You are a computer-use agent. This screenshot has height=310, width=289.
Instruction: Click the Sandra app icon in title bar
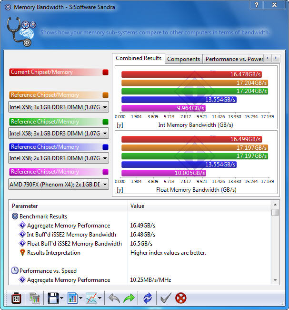8,7
